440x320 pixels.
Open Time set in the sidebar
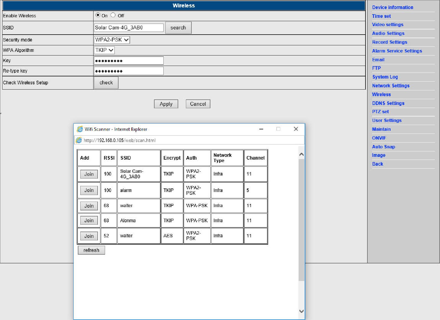381,16
